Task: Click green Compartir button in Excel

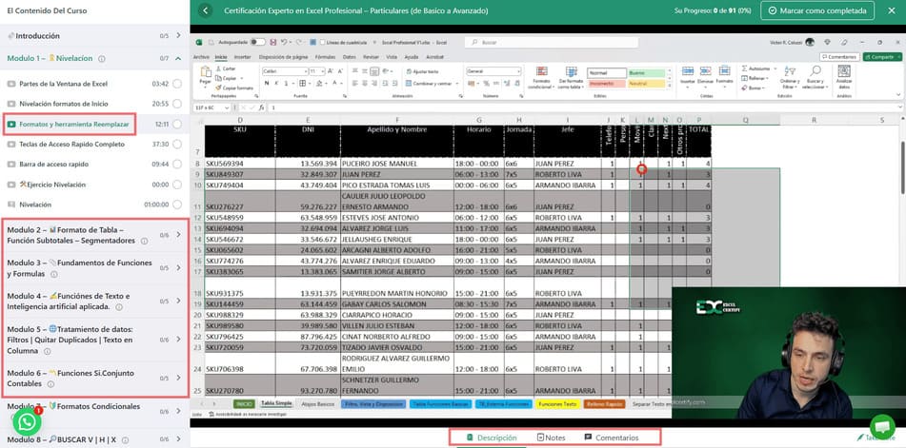Action: pos(882,57)
